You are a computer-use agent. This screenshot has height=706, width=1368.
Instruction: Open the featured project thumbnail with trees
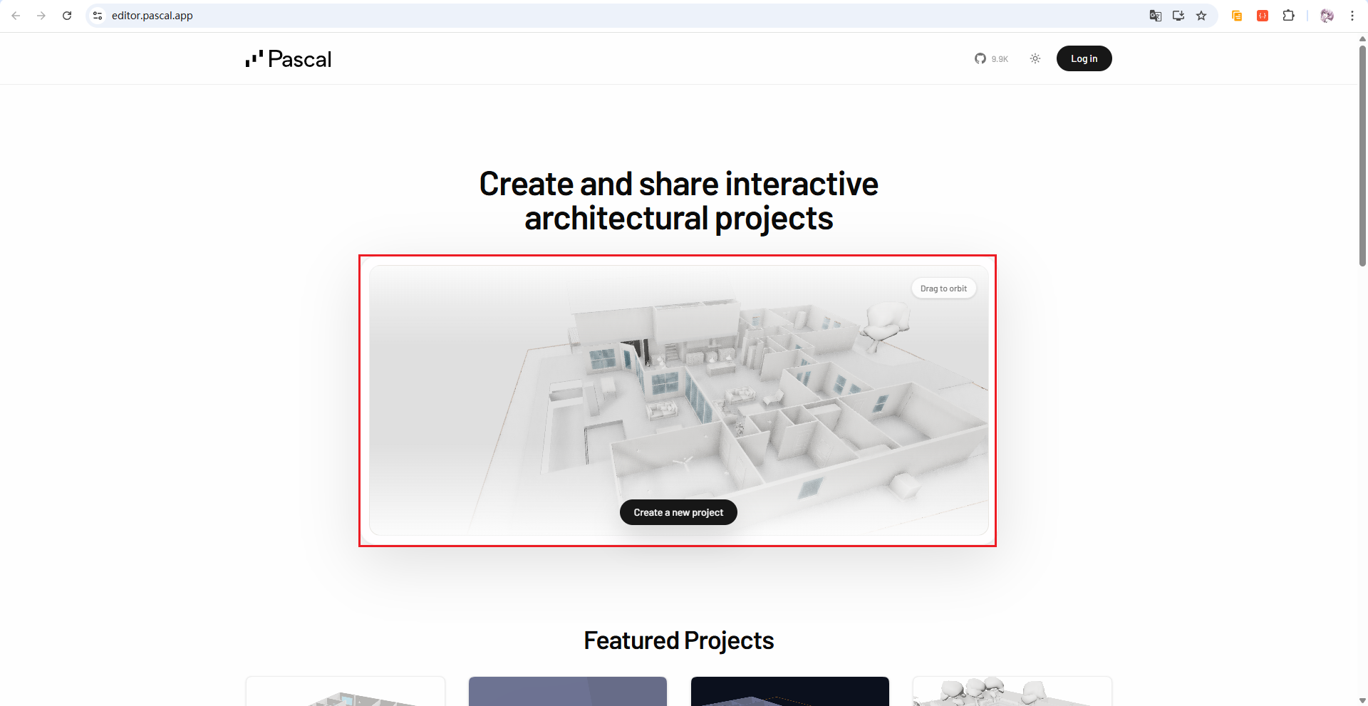pos(1012,691)
